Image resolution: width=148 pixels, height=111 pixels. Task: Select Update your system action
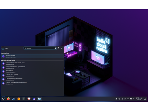[32, 75]
